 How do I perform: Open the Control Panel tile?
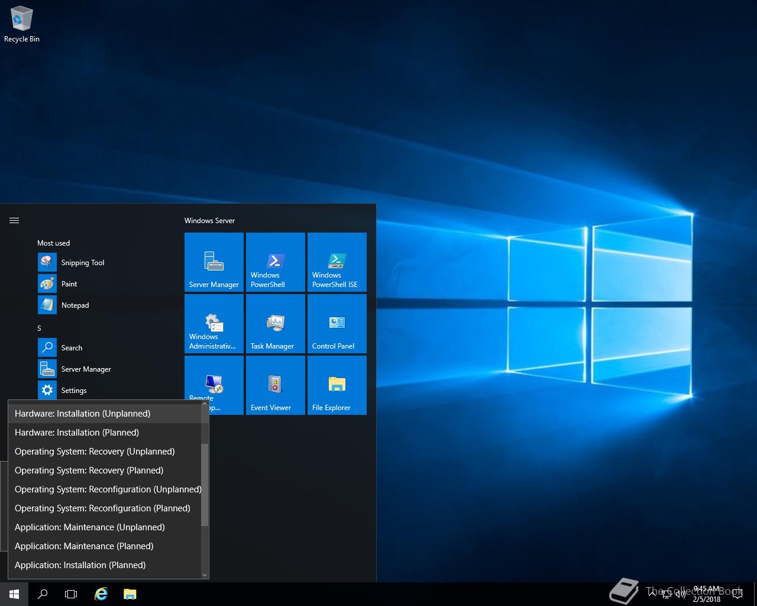coord(337,324)
